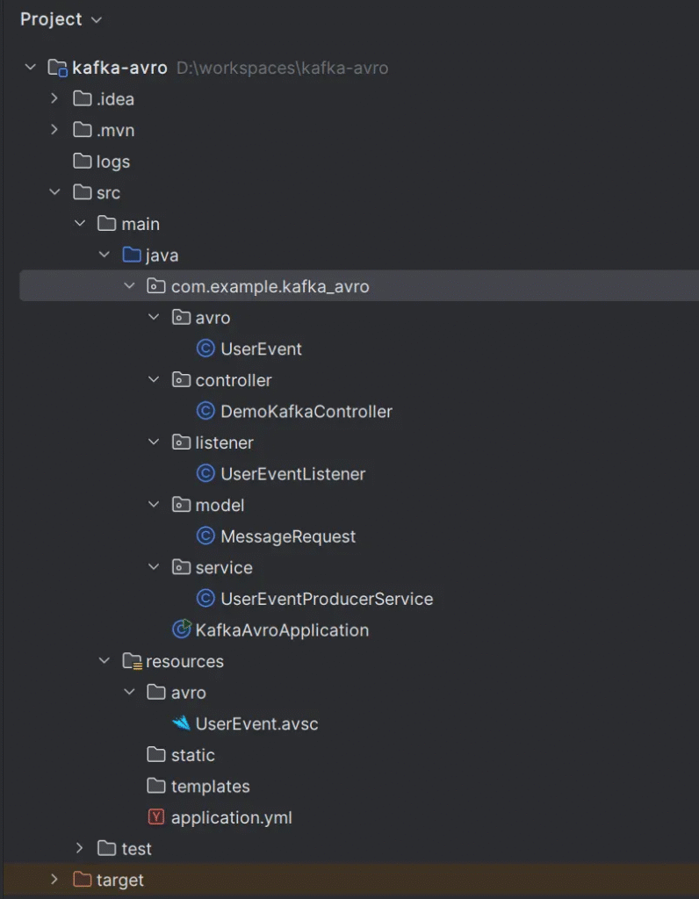Viewport: 699px width, 899px height.
Task: Collapse the com.example.kafka_avro package
Action: click(x=129, y=286)
